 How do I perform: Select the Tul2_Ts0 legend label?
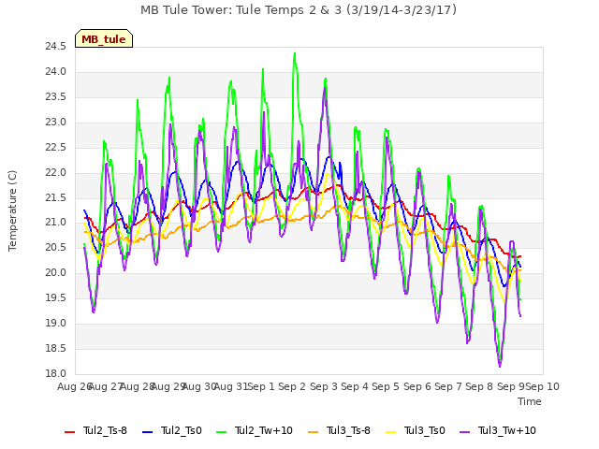(x=181, y=430)
